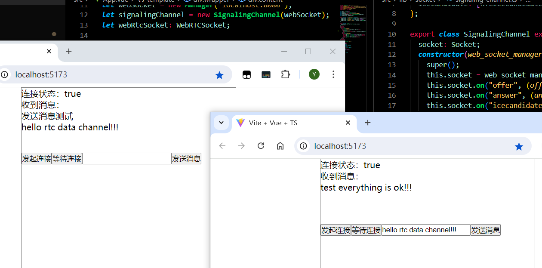Open the Chrome extensions puzzle icon
Image resolution: width=542 pixels, height=268 pixels.
(285, 74)
